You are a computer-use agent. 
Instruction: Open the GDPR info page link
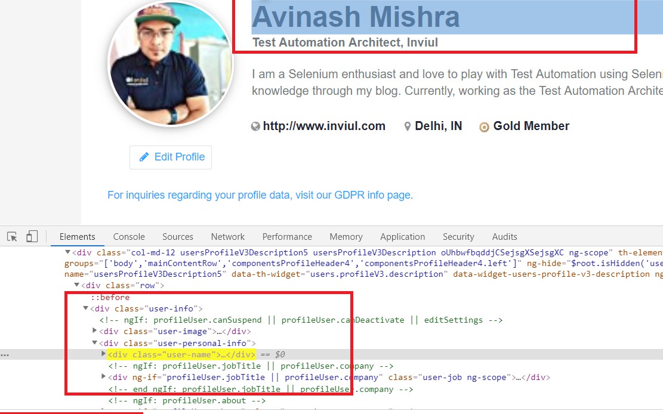tap(260, 195)
